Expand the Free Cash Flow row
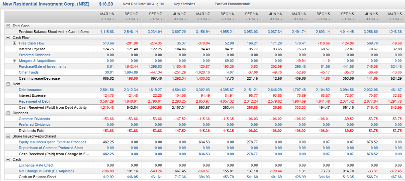 [x=15, y=43]
